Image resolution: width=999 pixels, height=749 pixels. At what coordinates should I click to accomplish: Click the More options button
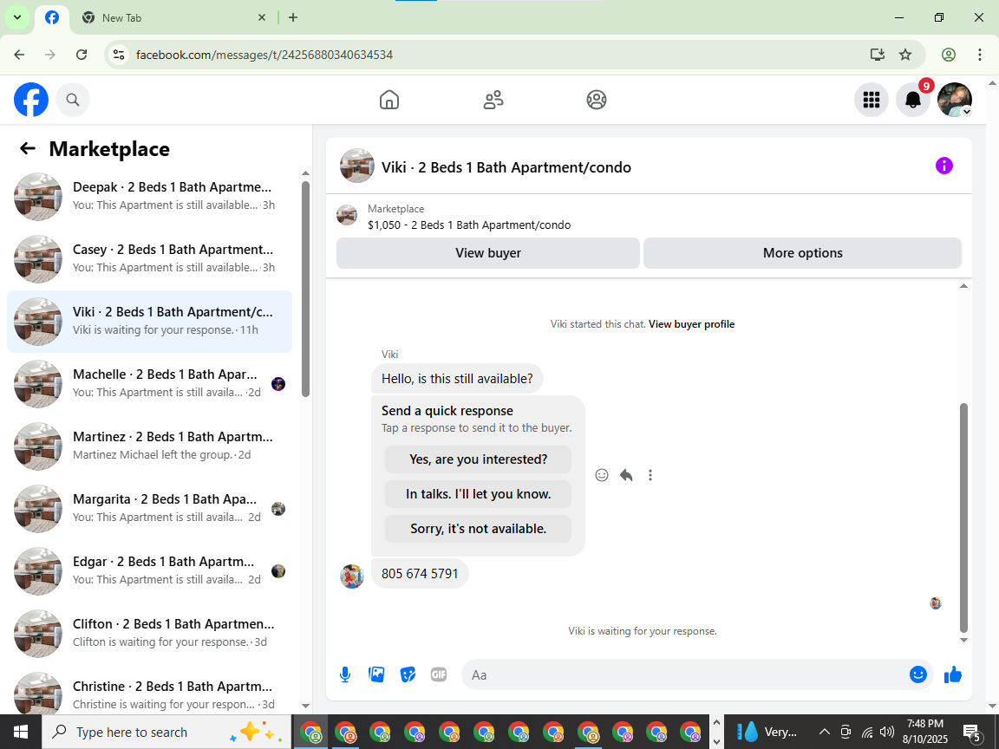tap(802, 253)
